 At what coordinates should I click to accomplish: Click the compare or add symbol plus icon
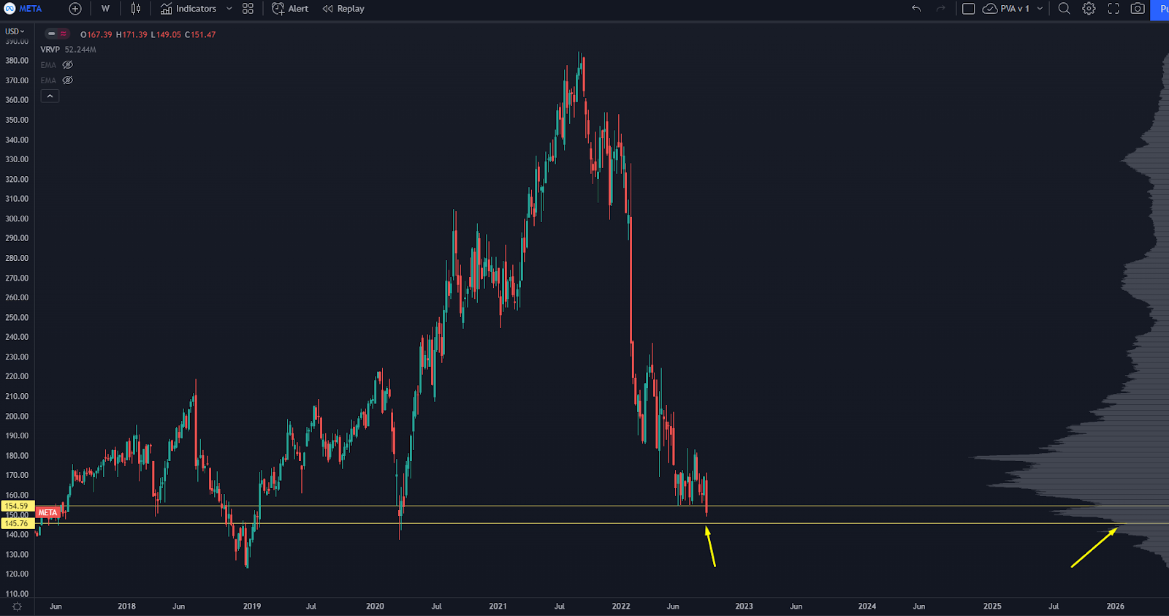75,9
